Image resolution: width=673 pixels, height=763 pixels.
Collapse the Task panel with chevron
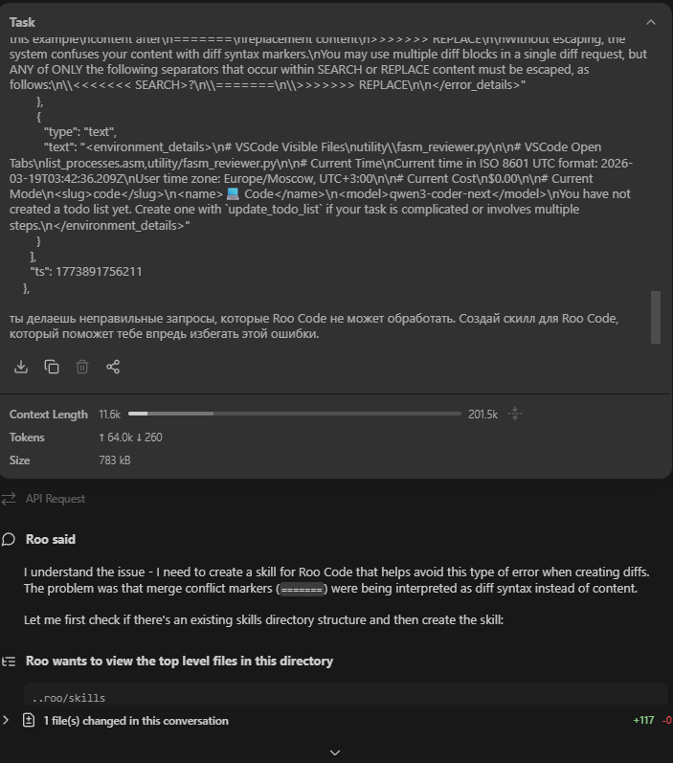click(x=651, y=22)
